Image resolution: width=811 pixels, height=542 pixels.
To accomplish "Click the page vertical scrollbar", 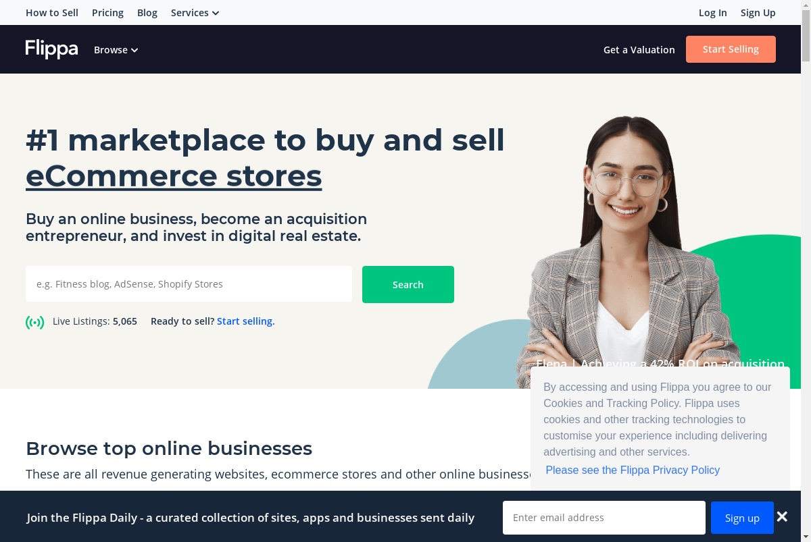I will [806, 270].
